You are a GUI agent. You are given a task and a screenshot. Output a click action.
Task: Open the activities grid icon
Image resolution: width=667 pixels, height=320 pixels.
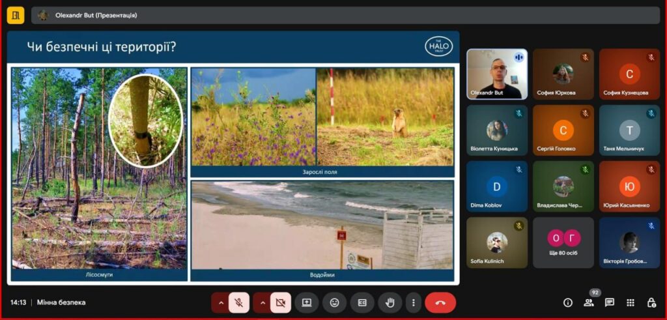point(631,302)
